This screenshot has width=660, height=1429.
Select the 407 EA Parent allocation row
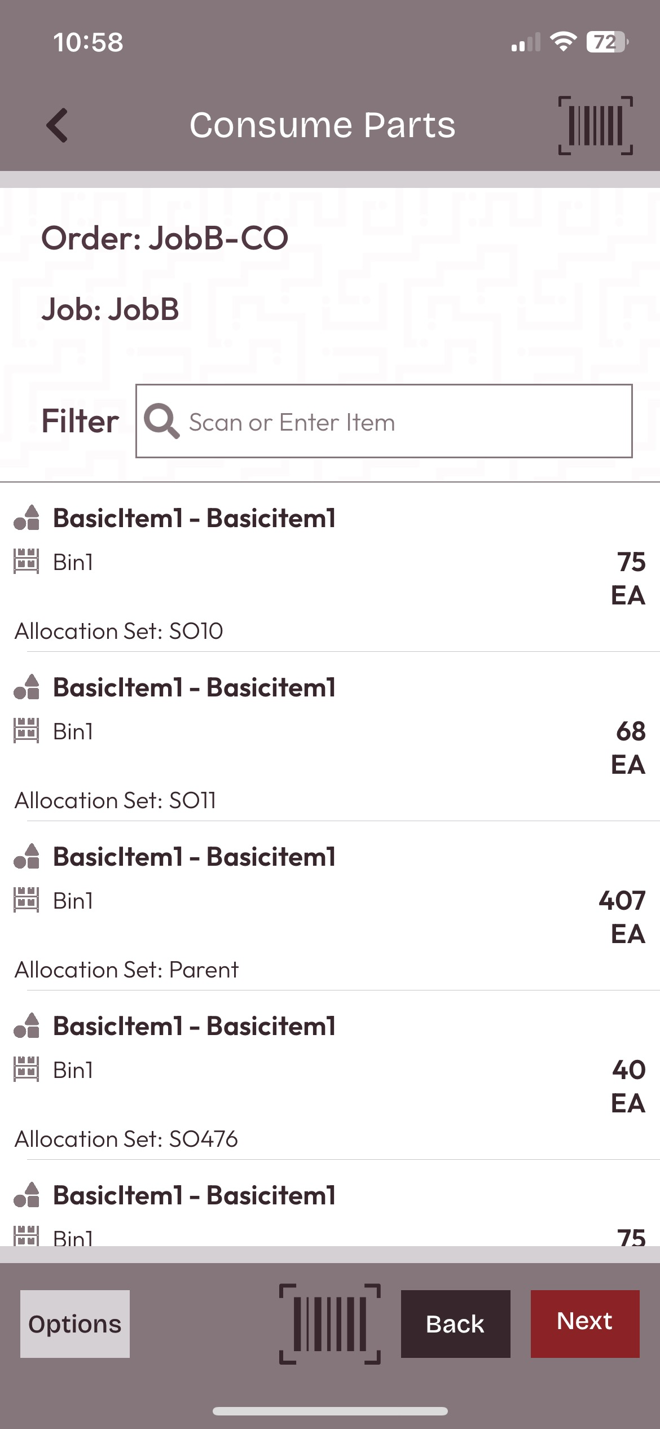330,906
